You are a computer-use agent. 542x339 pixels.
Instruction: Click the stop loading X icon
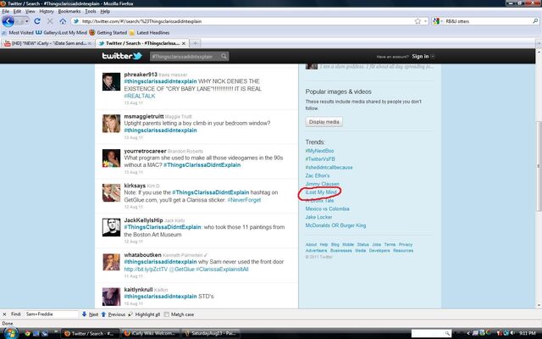[50, 21]
